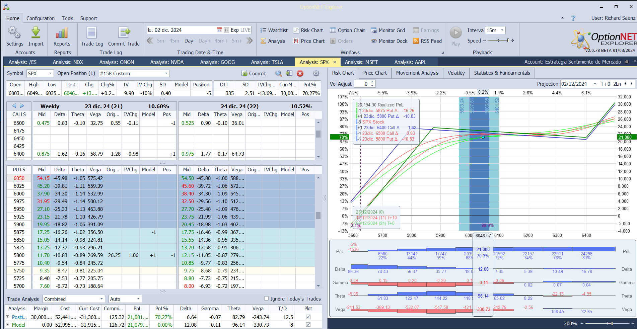
Task: Open the position settings gear icon
Action: click(316, 73)
